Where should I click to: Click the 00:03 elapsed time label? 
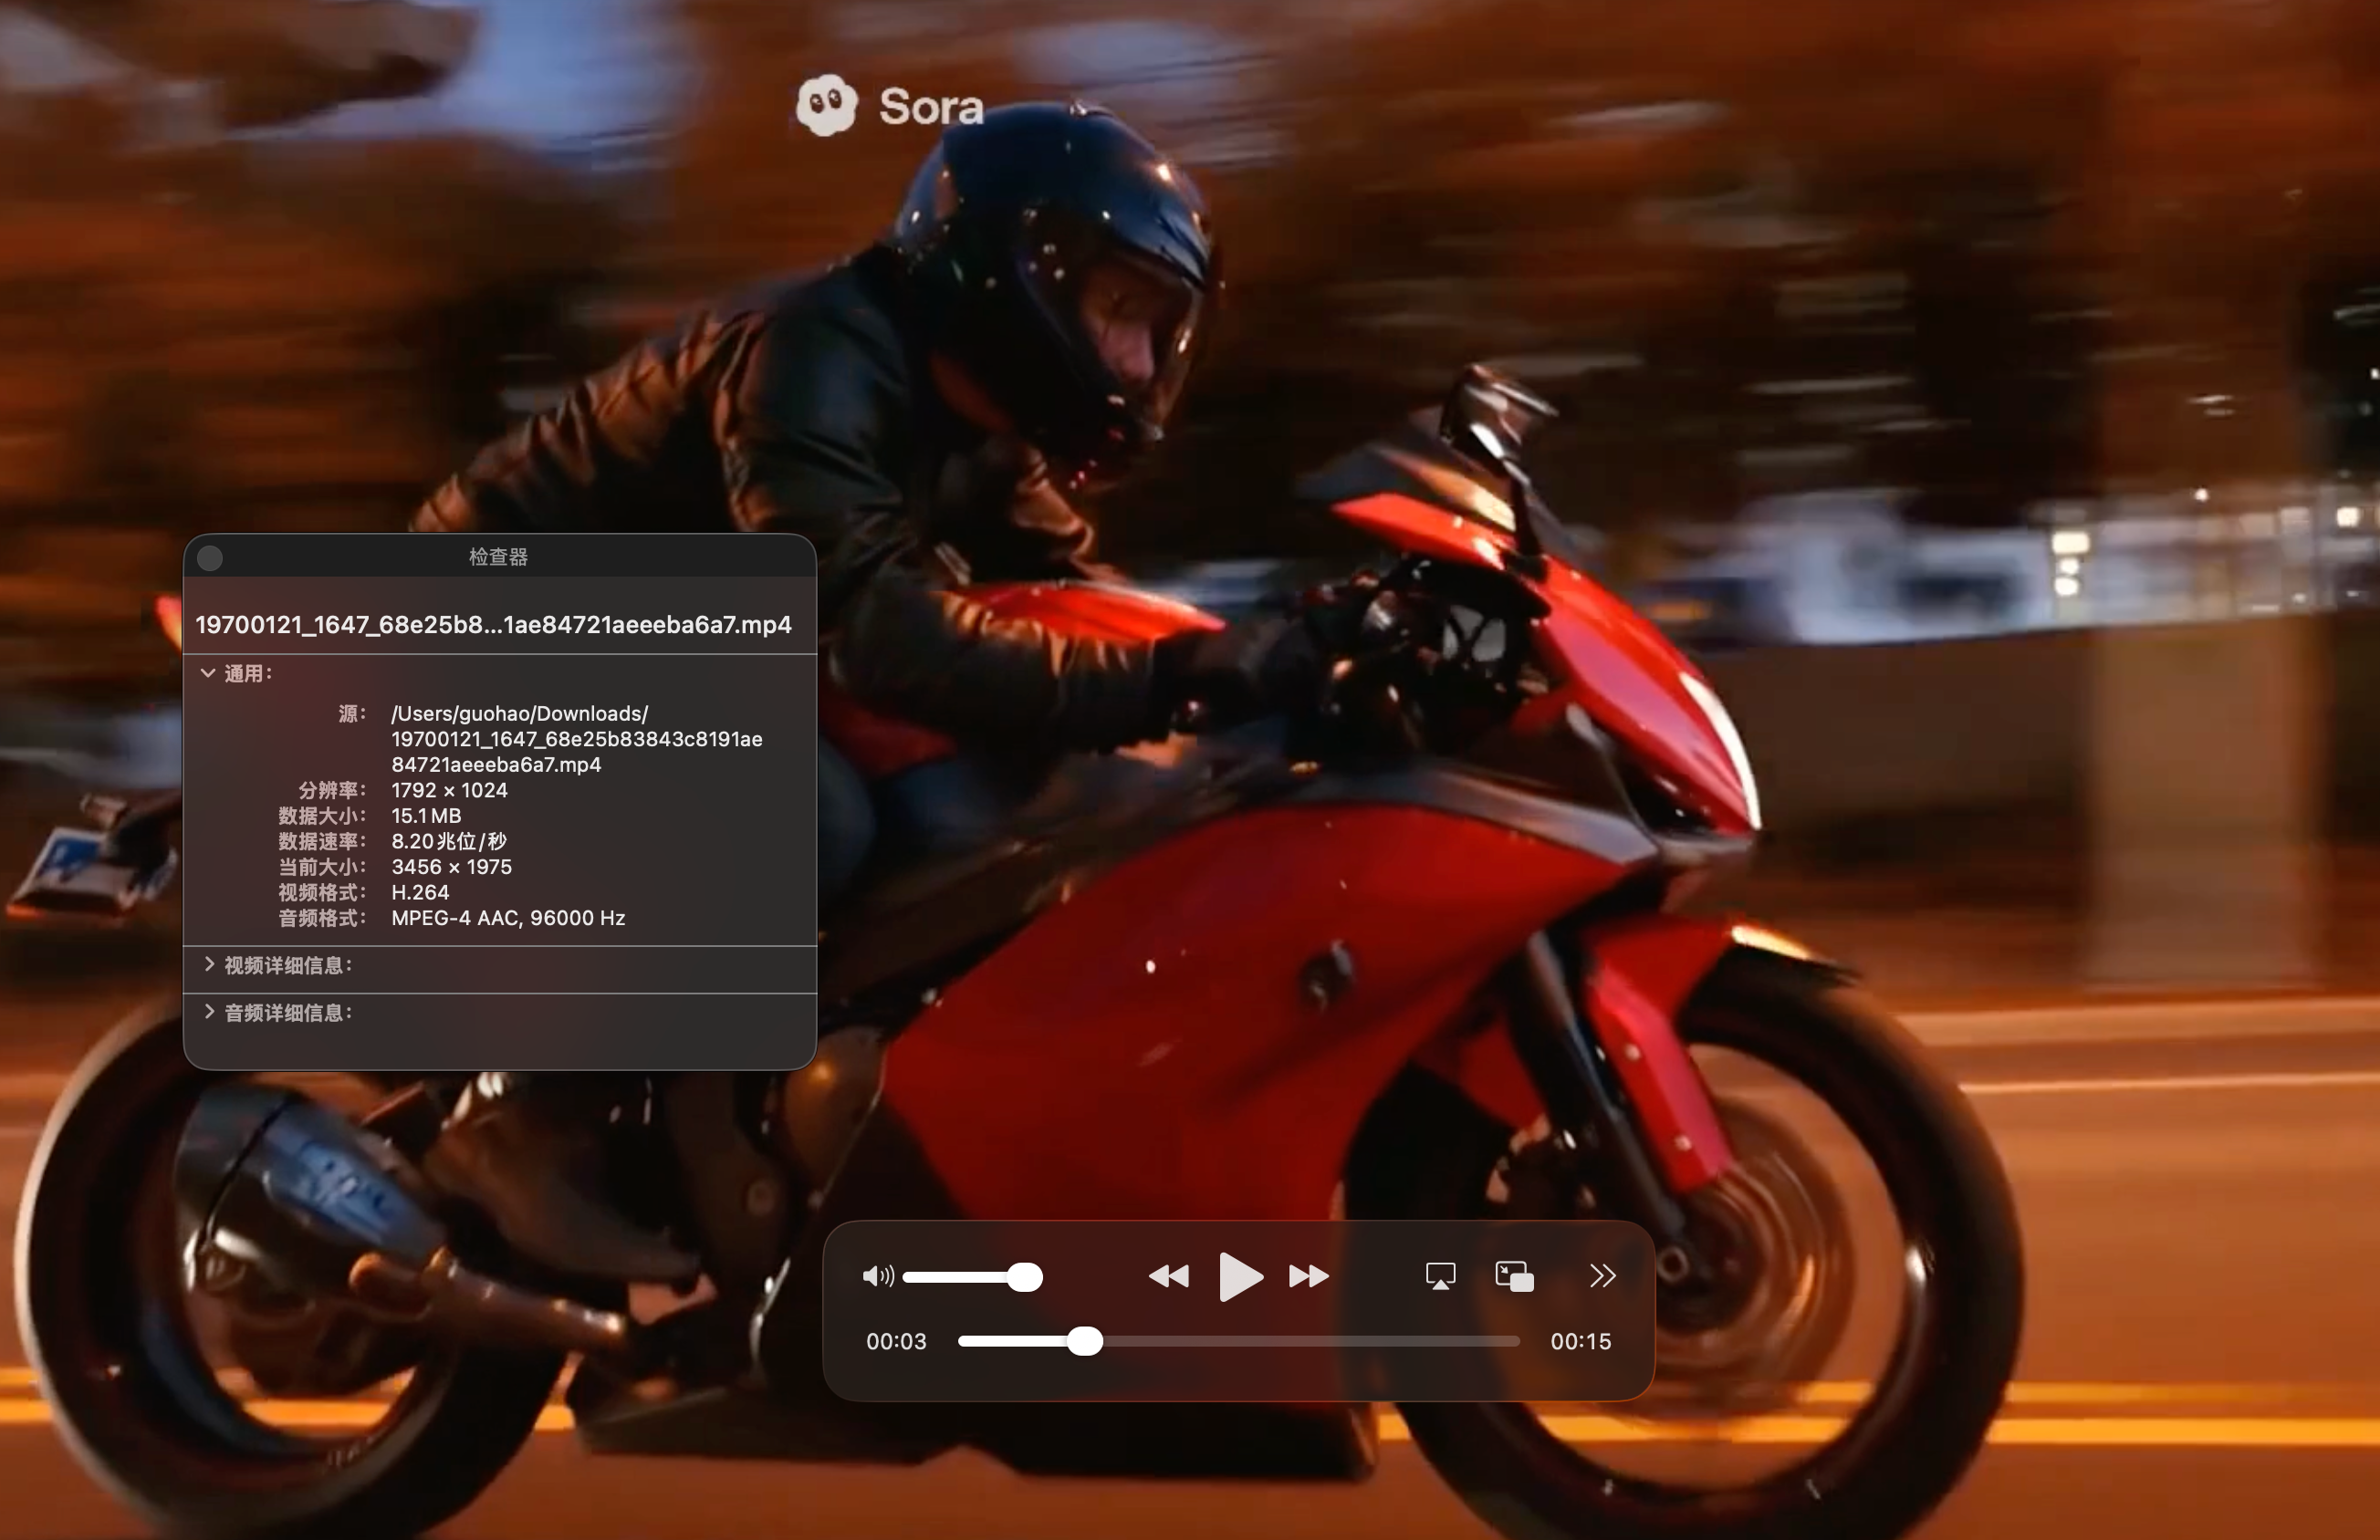click(x=896, y=1342)
